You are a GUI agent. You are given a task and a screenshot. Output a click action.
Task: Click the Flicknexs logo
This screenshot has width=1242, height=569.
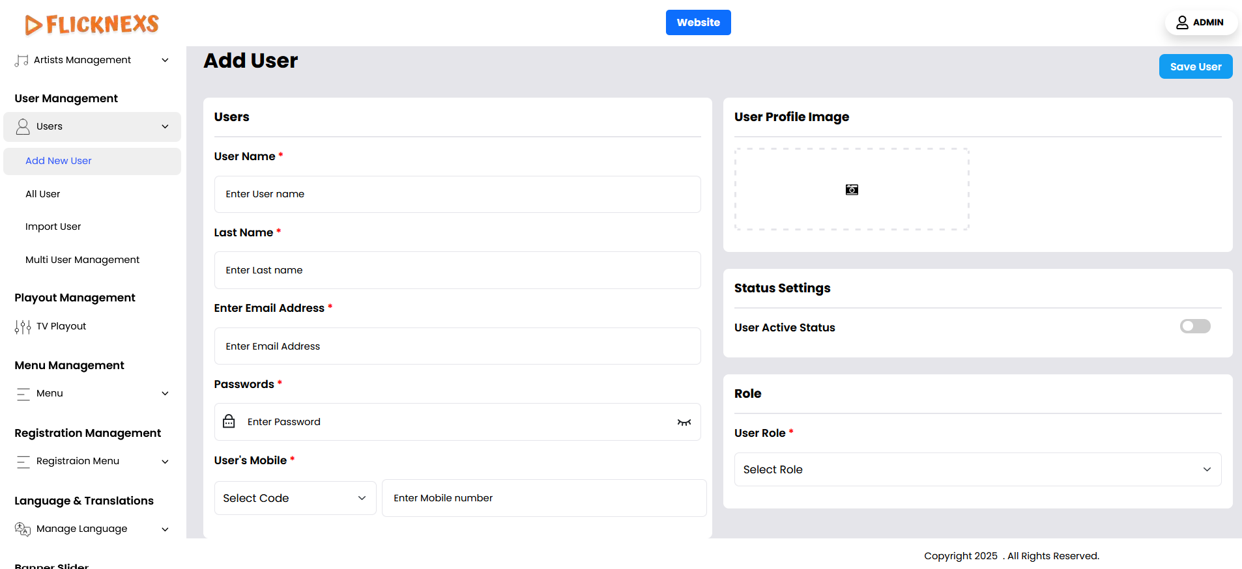[x=92, y=25]
